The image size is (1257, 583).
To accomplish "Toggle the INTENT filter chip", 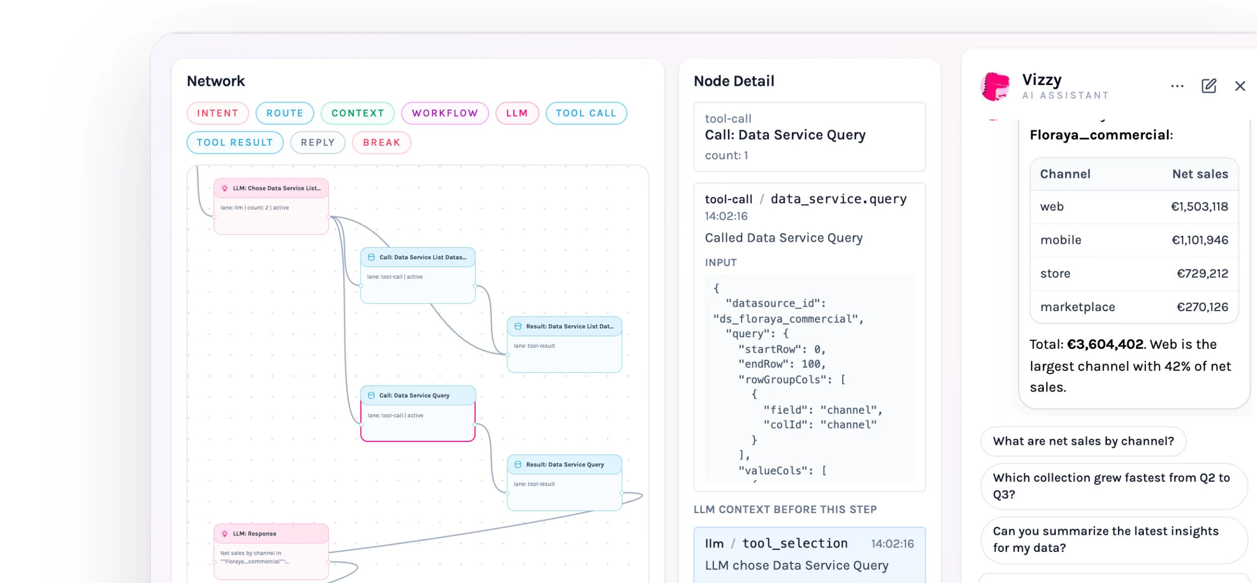I will click(218, 113).
